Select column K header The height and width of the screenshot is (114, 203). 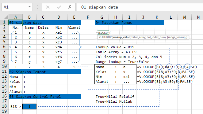tap(157, 17)
